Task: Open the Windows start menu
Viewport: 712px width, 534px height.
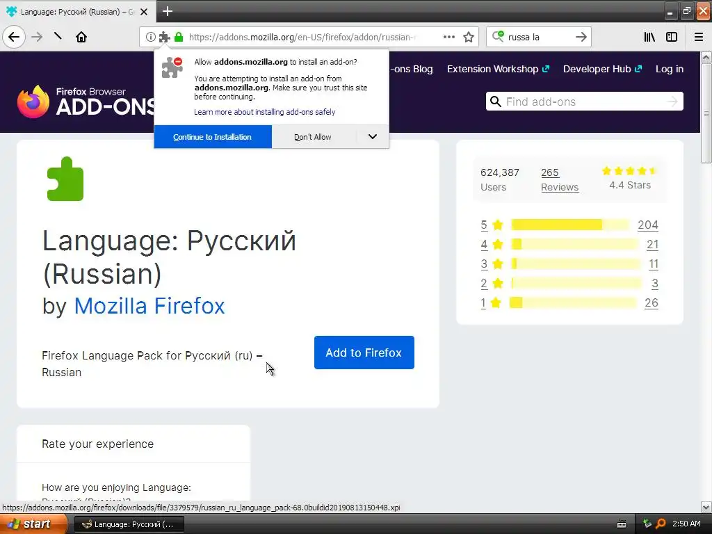Action: [33, 524]
